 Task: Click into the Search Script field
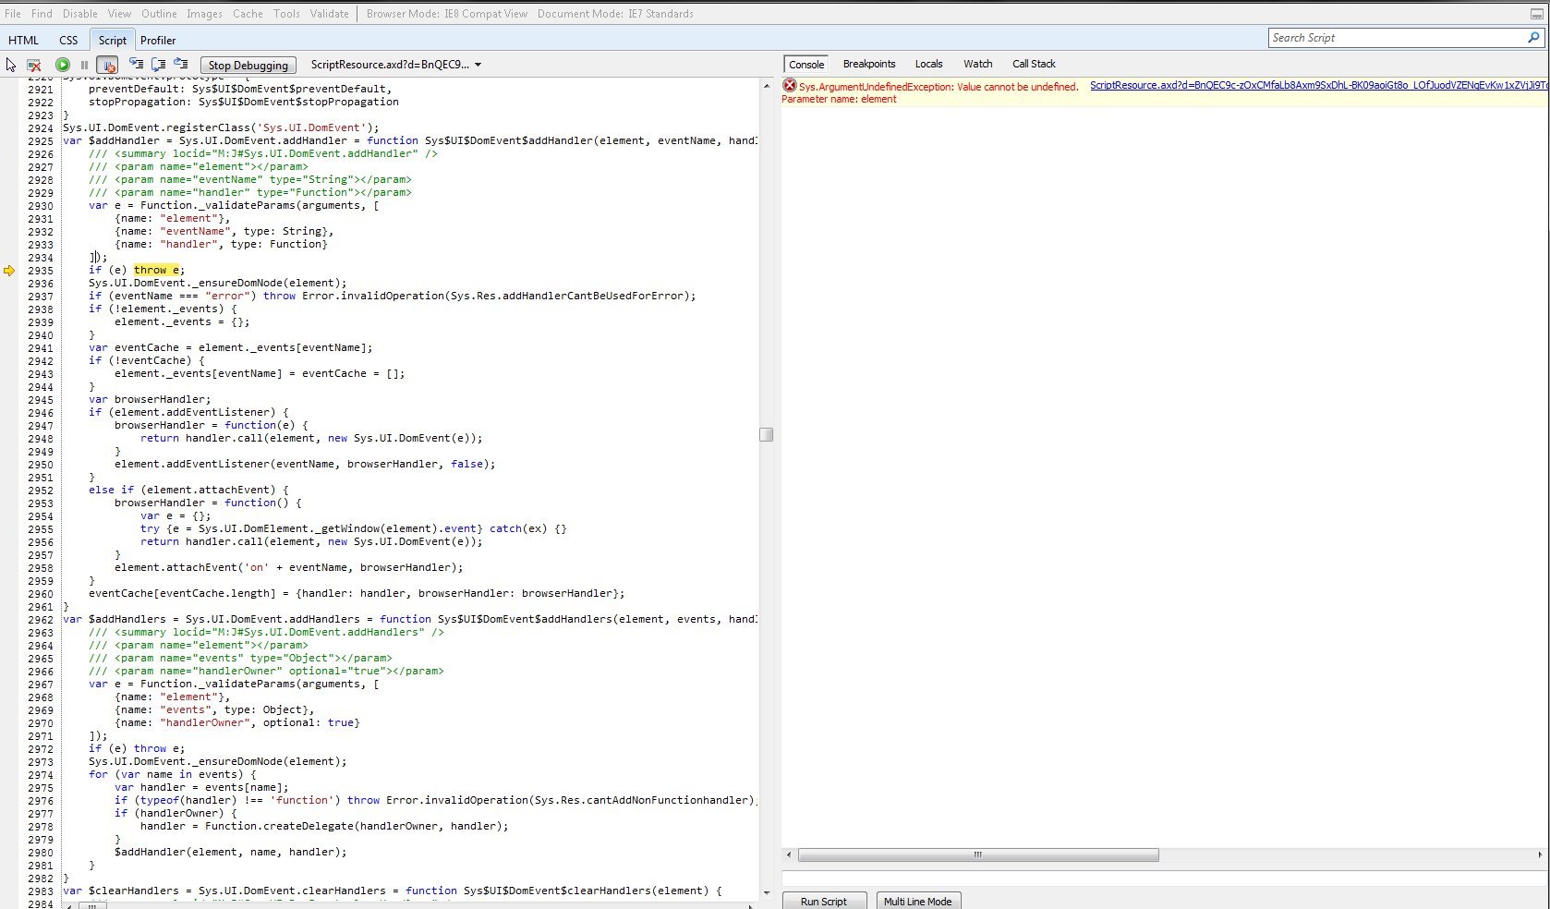[x=1396, y=38]
